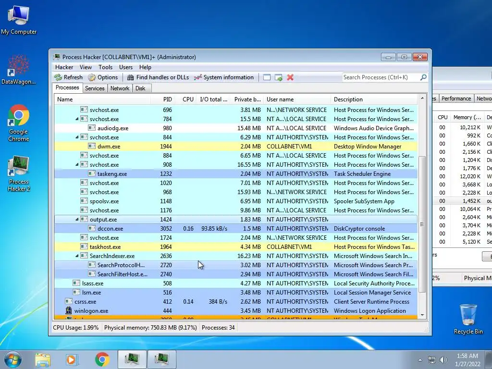Open Windows Media Player from taskbar

[72, 359]
